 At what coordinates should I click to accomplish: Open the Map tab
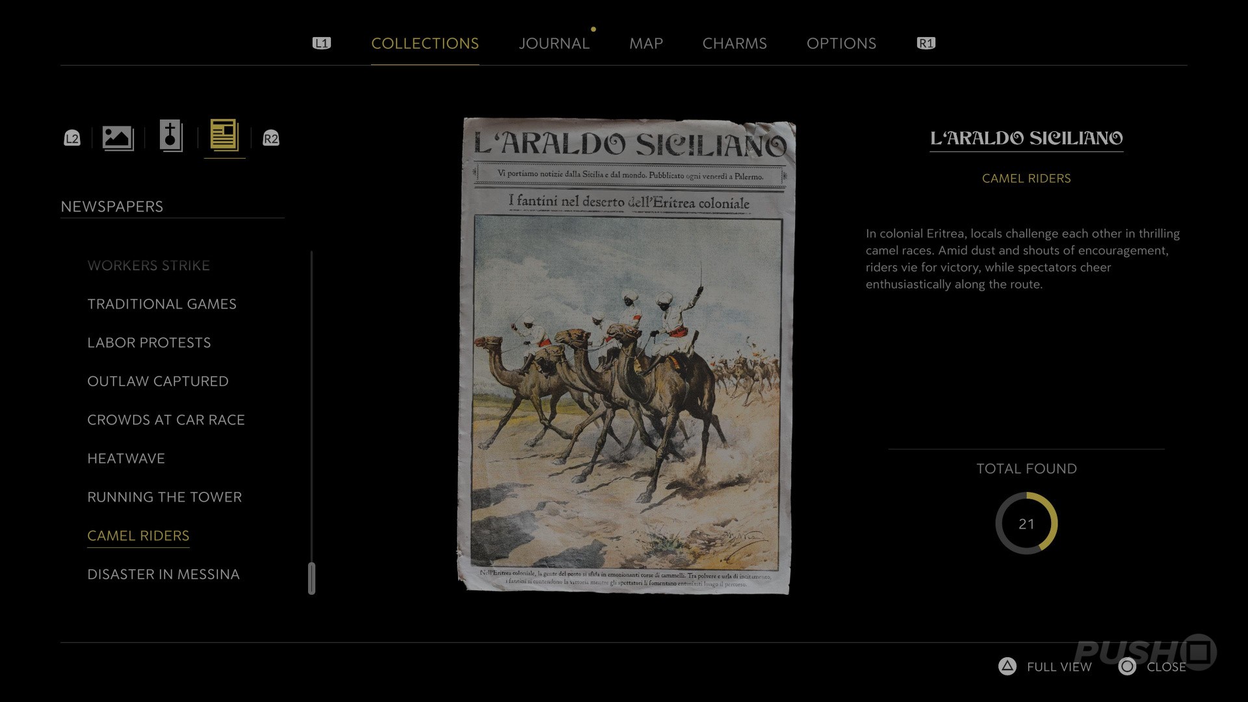click(x=646, y=44)
